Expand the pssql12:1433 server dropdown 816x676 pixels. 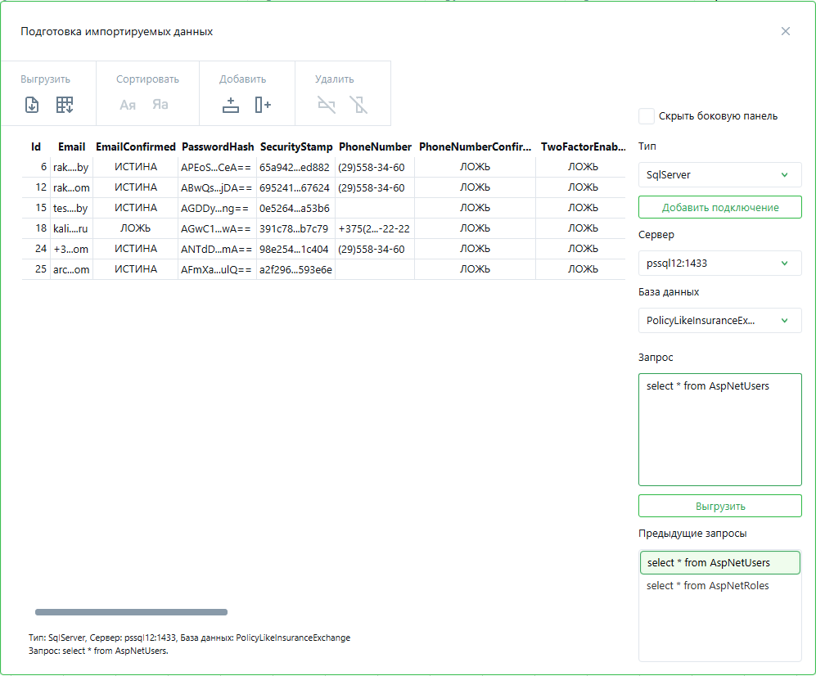click(719, 263)
